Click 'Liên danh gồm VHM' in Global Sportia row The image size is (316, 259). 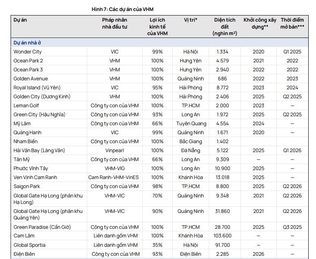115,245
